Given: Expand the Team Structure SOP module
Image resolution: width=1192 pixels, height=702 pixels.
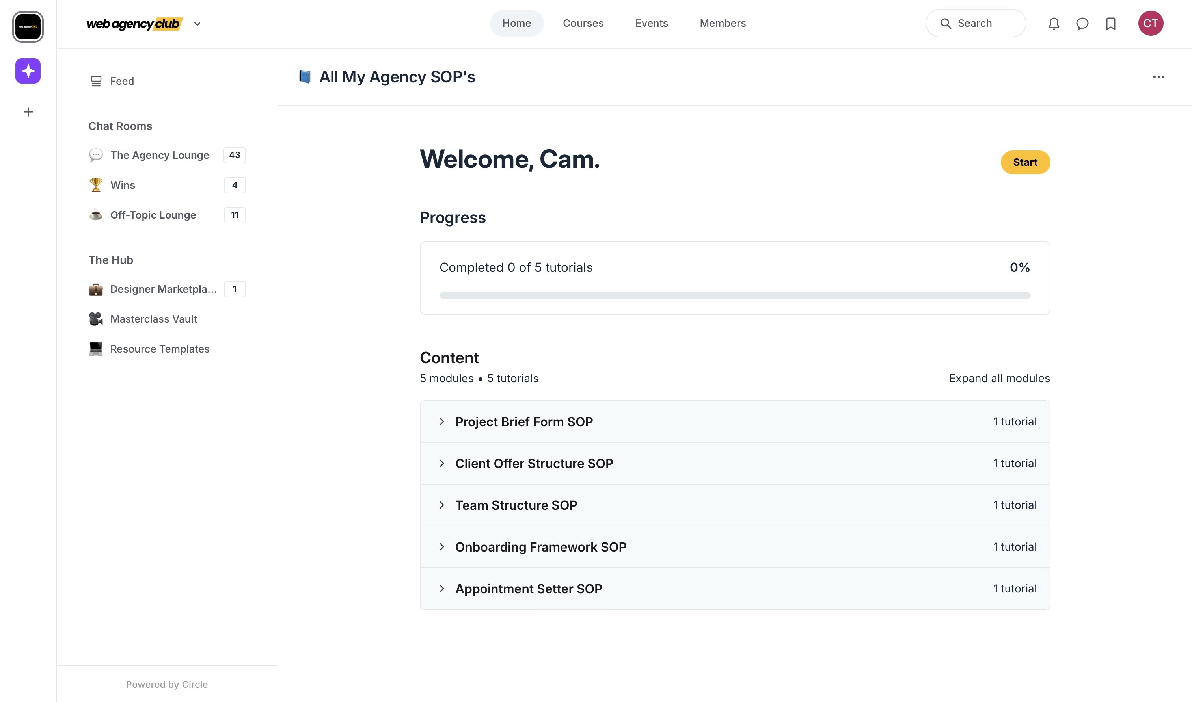Looking at the screenshot, I should tap(516, 505).
